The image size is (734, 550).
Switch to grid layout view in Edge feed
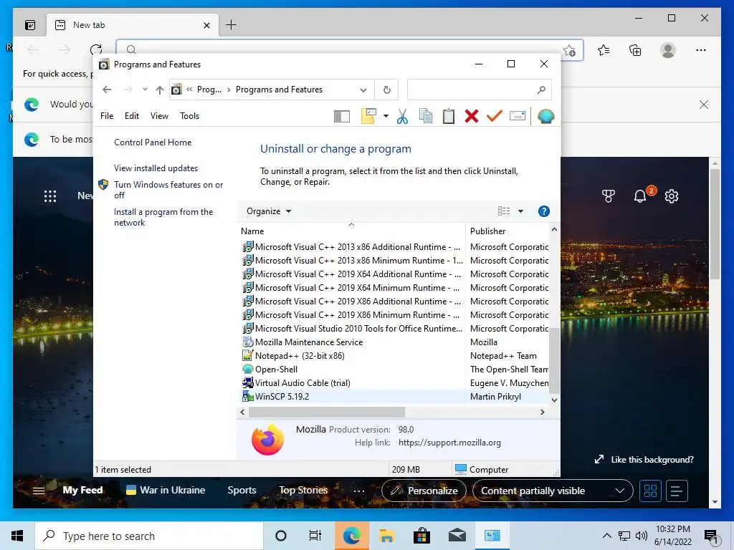(x=650, y=491)
